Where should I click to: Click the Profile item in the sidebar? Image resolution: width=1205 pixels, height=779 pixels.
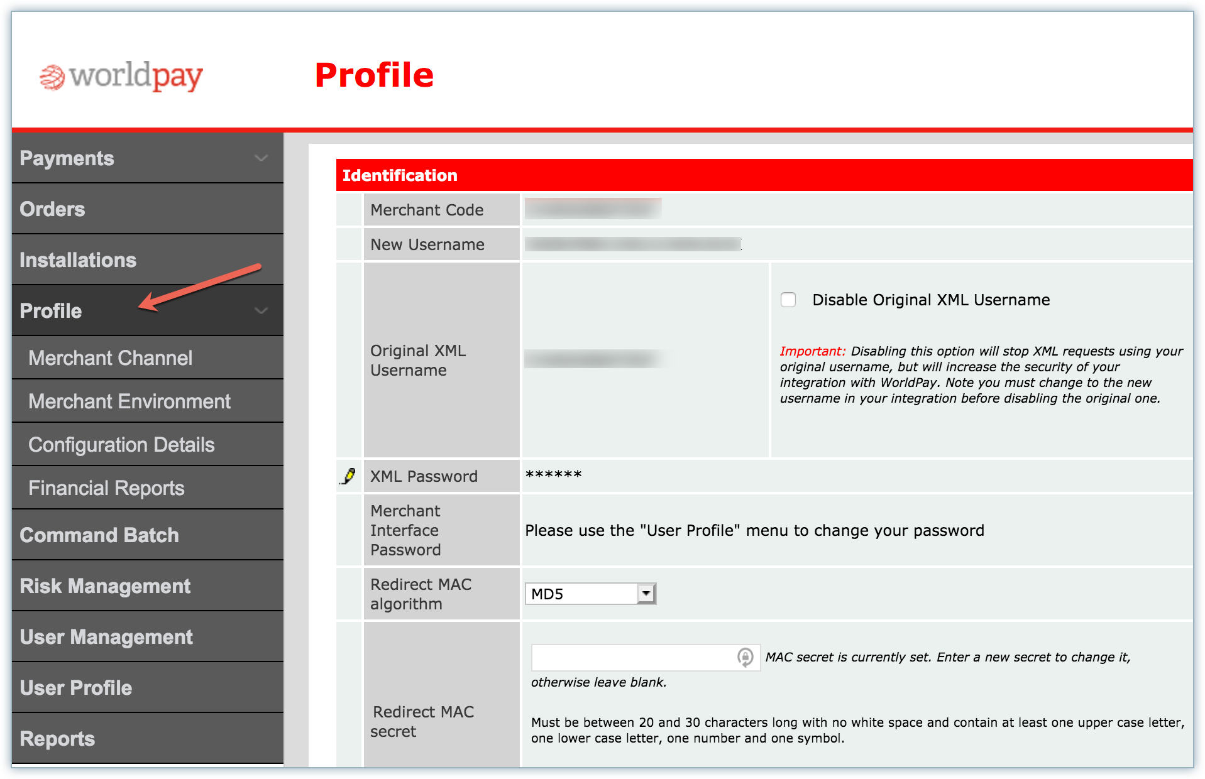tap(51, 311)
